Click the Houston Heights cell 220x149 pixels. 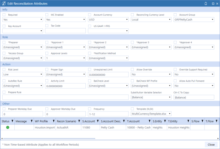pos(179,127)
